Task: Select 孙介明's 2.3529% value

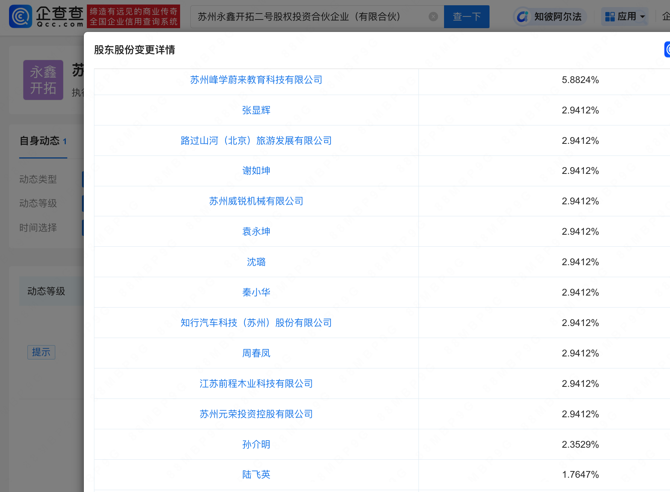Action: click(x=580, y=445)
